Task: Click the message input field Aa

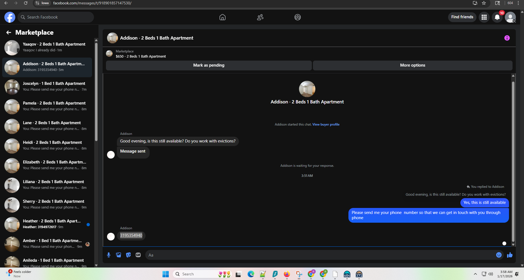Action: pyautogui.click(x=319, y=255)
